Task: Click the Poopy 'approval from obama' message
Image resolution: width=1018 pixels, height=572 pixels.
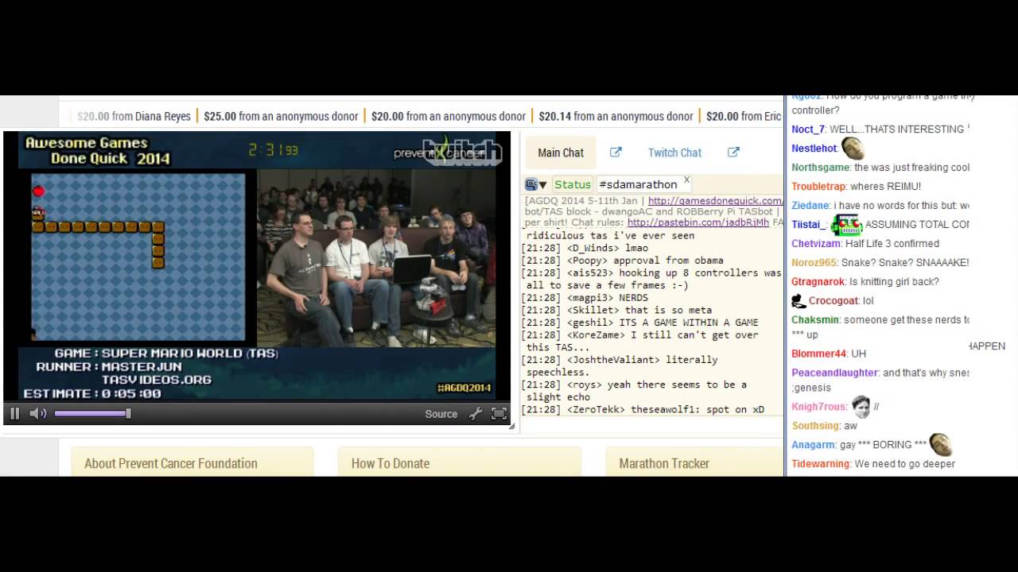Action: [623, 261]
